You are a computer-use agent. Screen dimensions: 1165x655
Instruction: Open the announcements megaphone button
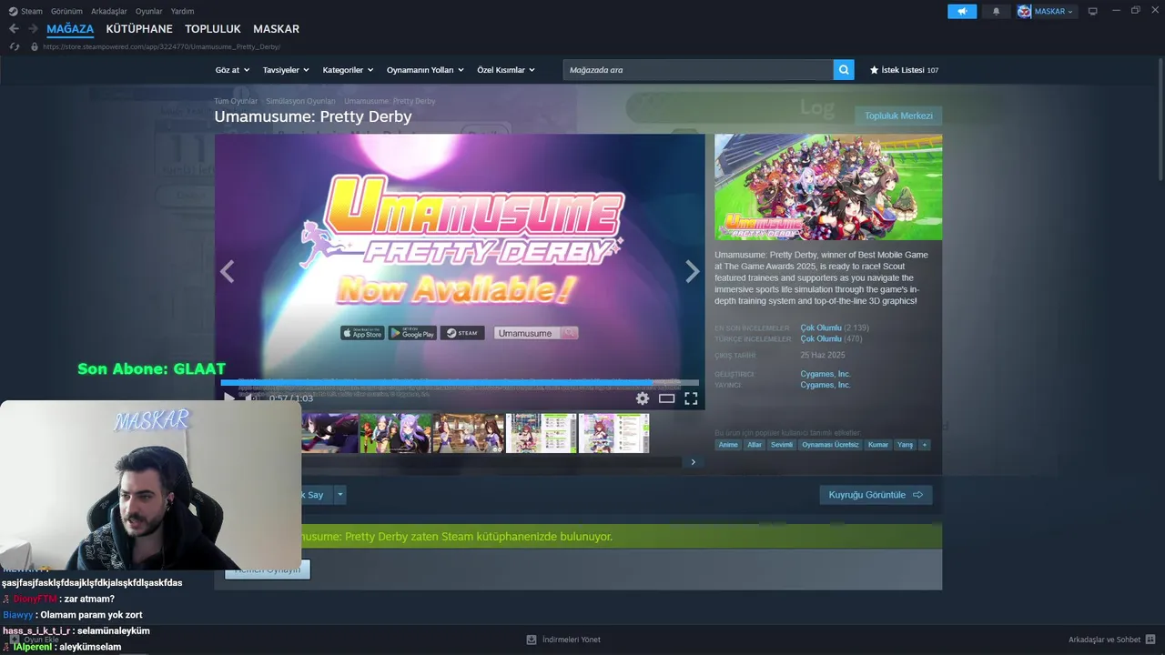[962, 11]
